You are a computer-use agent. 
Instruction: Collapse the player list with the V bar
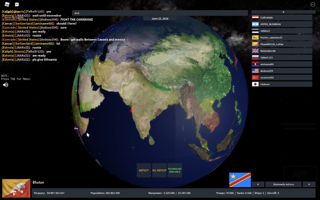[x=283, y=12]
